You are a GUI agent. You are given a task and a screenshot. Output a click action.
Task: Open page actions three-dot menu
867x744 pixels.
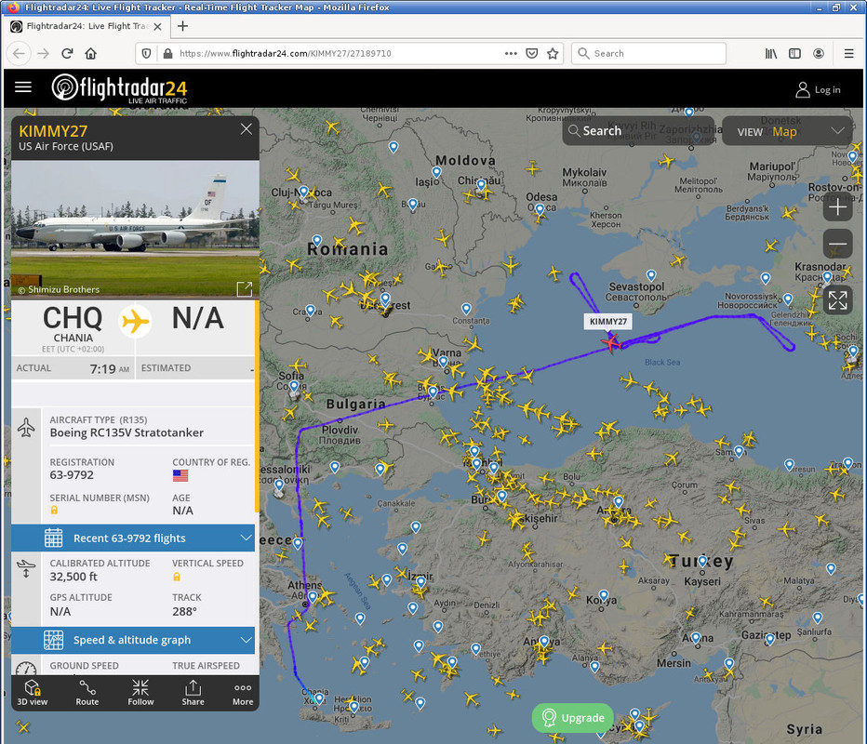511,53
